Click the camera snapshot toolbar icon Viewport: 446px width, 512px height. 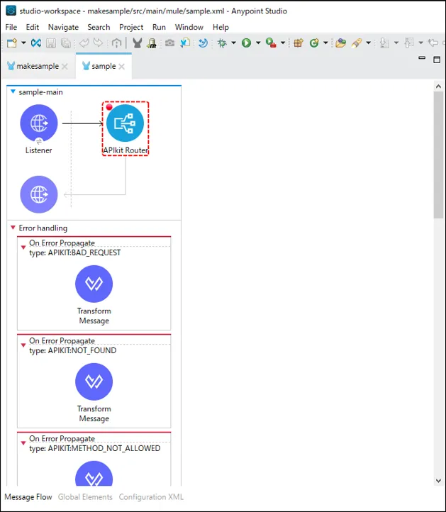pyautogui.click(x=169, y=43)
